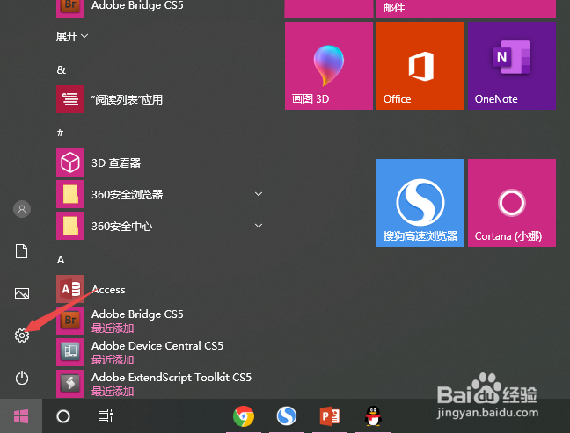
Task: Click the 360安全浏览器 folder icon
Action: (70, 194)
